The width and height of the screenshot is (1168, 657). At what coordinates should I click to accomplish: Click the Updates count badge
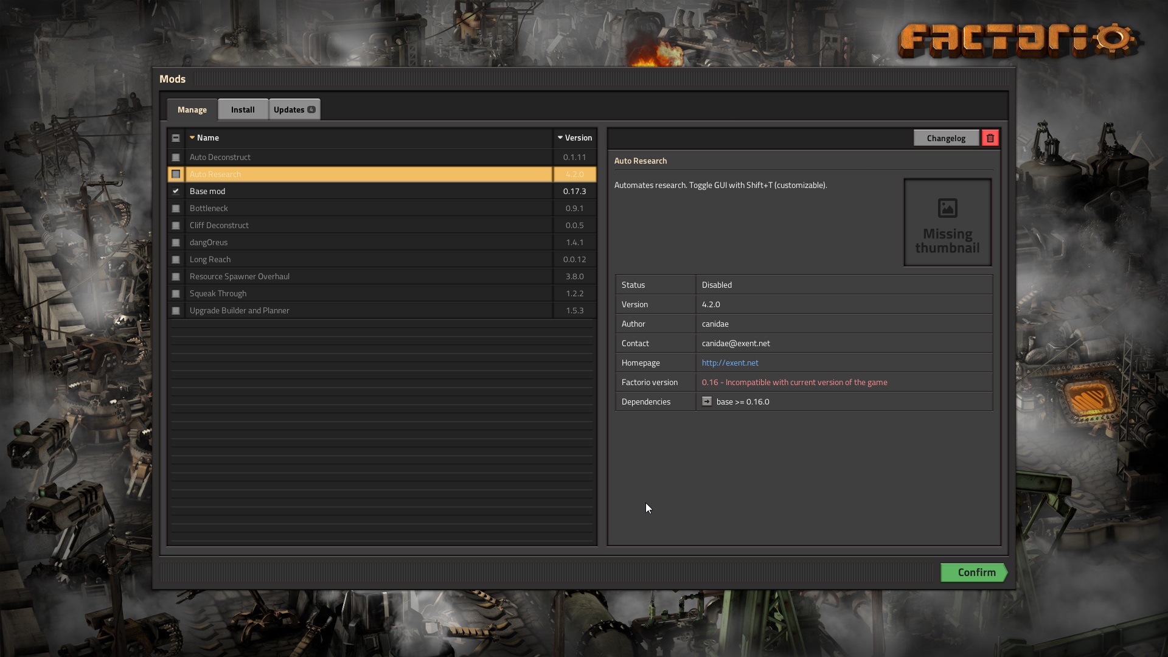tap(311, 109)
